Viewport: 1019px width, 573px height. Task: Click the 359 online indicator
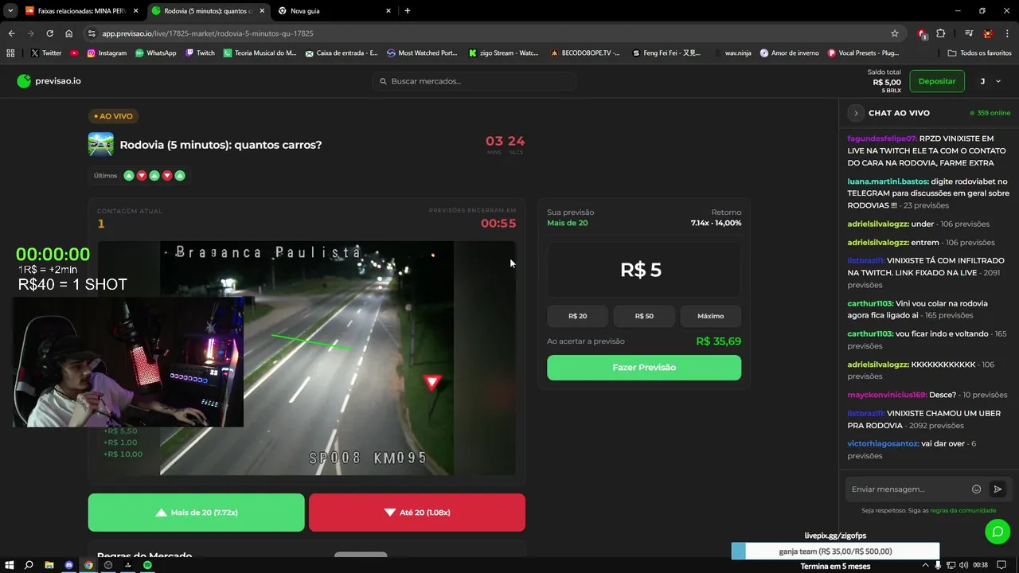pos(990,113)
